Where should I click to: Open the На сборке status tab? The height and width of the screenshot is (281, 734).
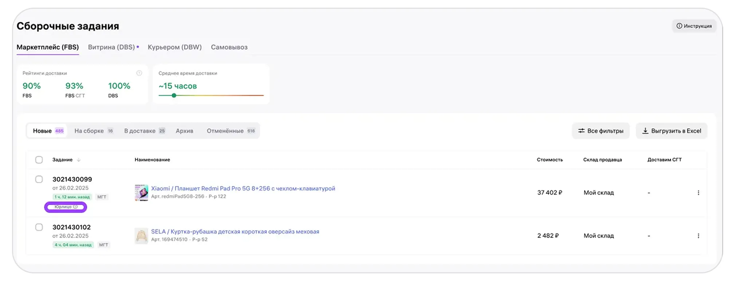point(93,131)
